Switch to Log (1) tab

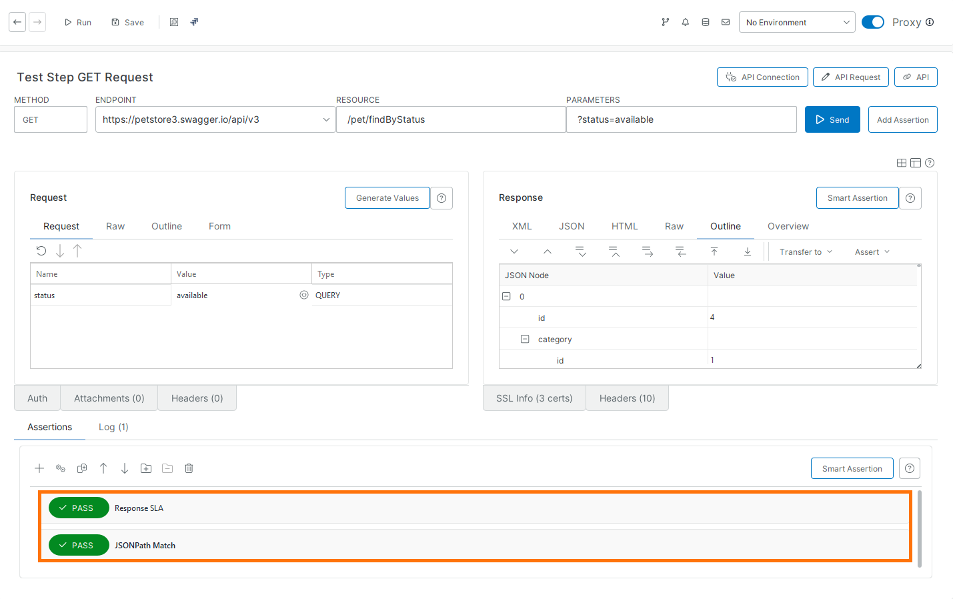113,427
